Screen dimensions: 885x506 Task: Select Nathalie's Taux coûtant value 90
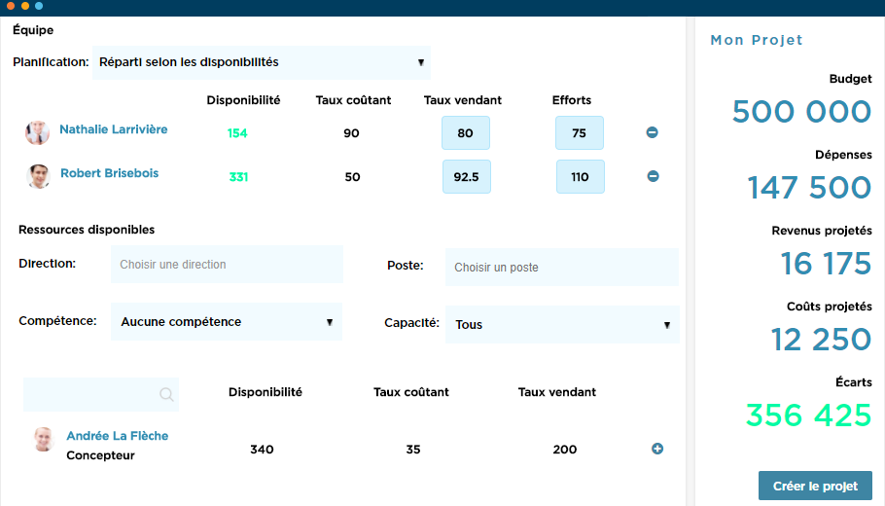pos(351,133)
